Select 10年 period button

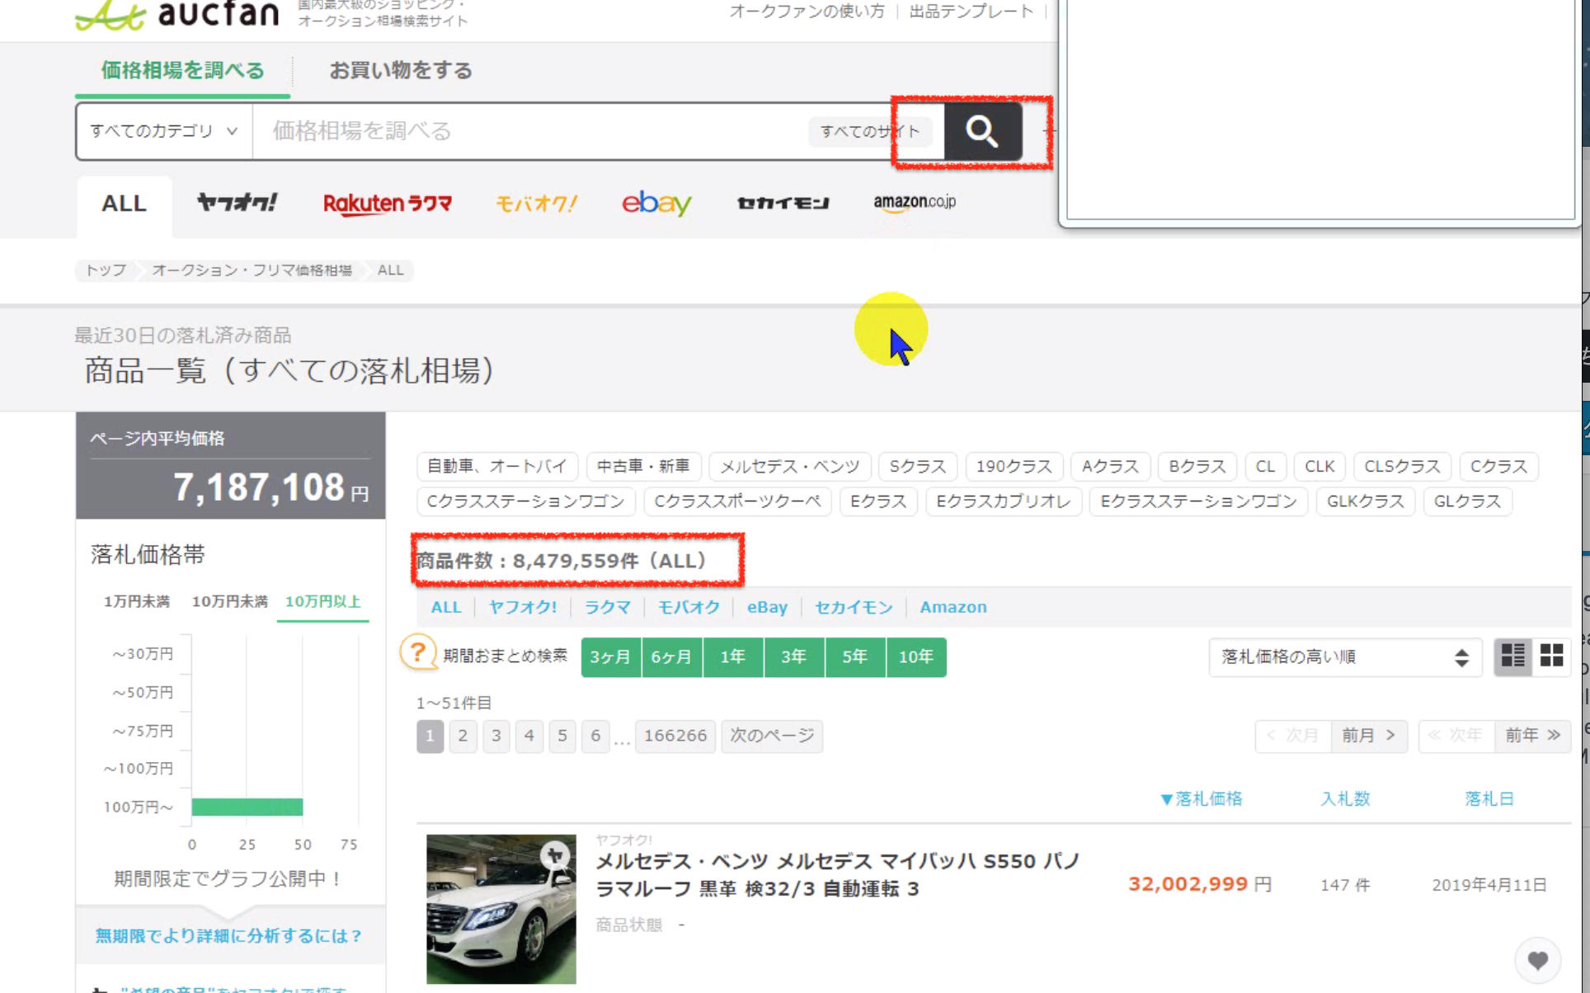[916, 657]
